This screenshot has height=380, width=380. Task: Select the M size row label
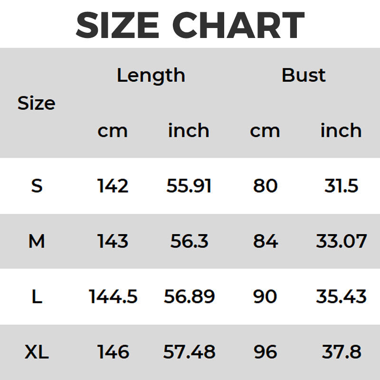click(37, 241)
